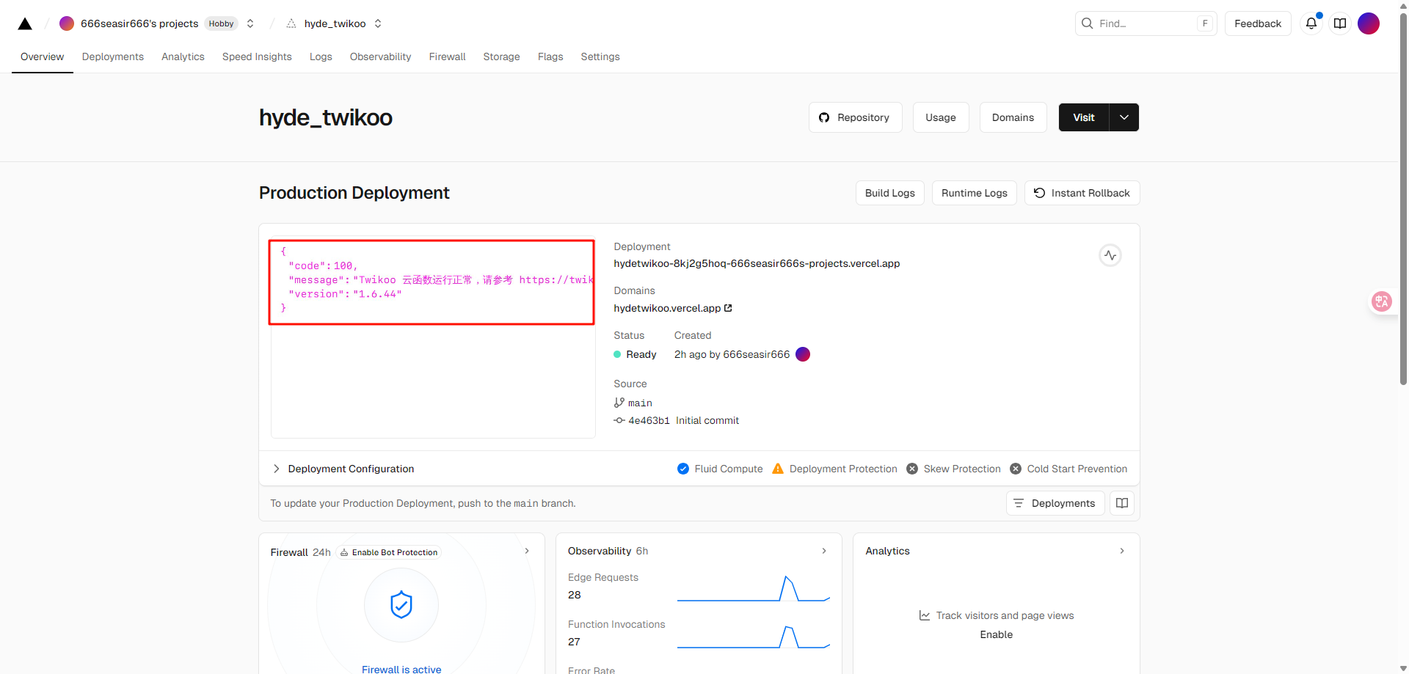
Task: Click the Visit button
Action: pyautogui.click(x=1083, y=117)
